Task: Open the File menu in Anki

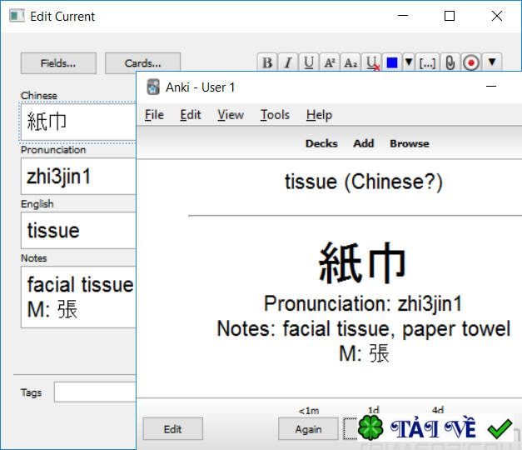Action: pyautogui.click(x=155, y=115)
